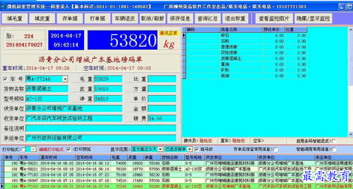Click the goods list scrollbar up arrow
This screenshot has height=189, width=353.
[x=351, y=30]
